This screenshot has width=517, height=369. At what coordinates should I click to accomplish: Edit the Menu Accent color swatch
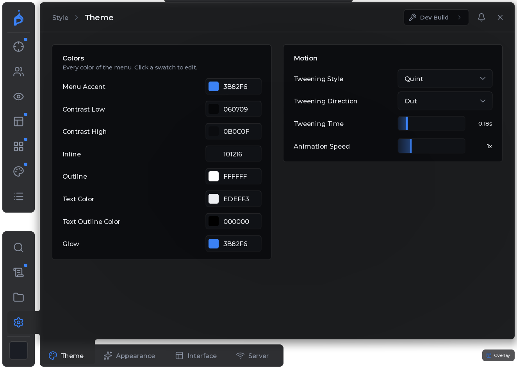(214, 87)
